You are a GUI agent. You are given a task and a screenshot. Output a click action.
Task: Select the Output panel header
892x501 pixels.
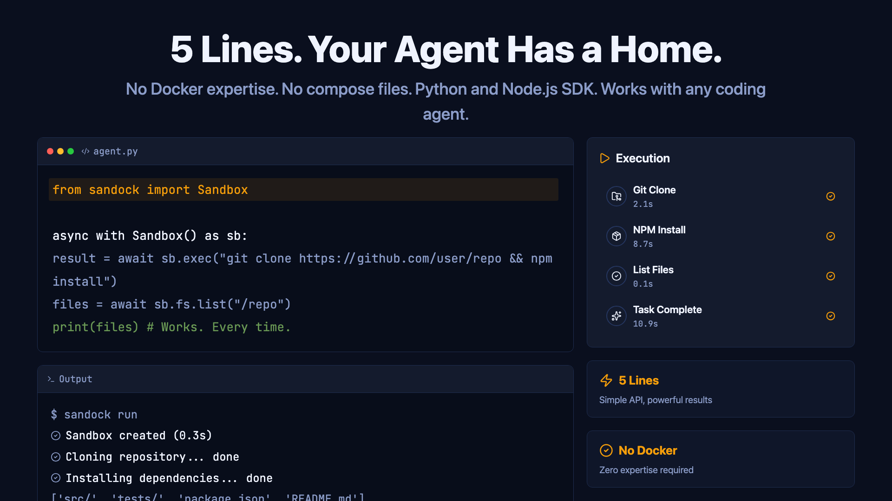pyautogui.click(x=76, y=379)
